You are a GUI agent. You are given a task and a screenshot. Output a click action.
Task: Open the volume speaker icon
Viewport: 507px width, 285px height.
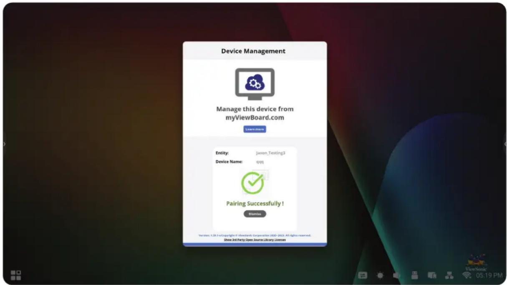pos(396,275)
